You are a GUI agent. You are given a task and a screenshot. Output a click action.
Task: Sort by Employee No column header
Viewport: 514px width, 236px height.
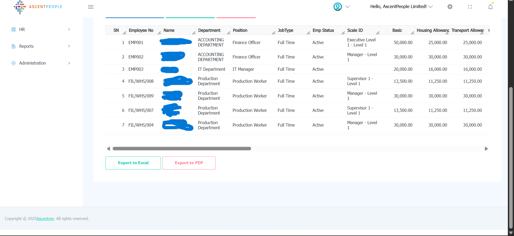141,30
